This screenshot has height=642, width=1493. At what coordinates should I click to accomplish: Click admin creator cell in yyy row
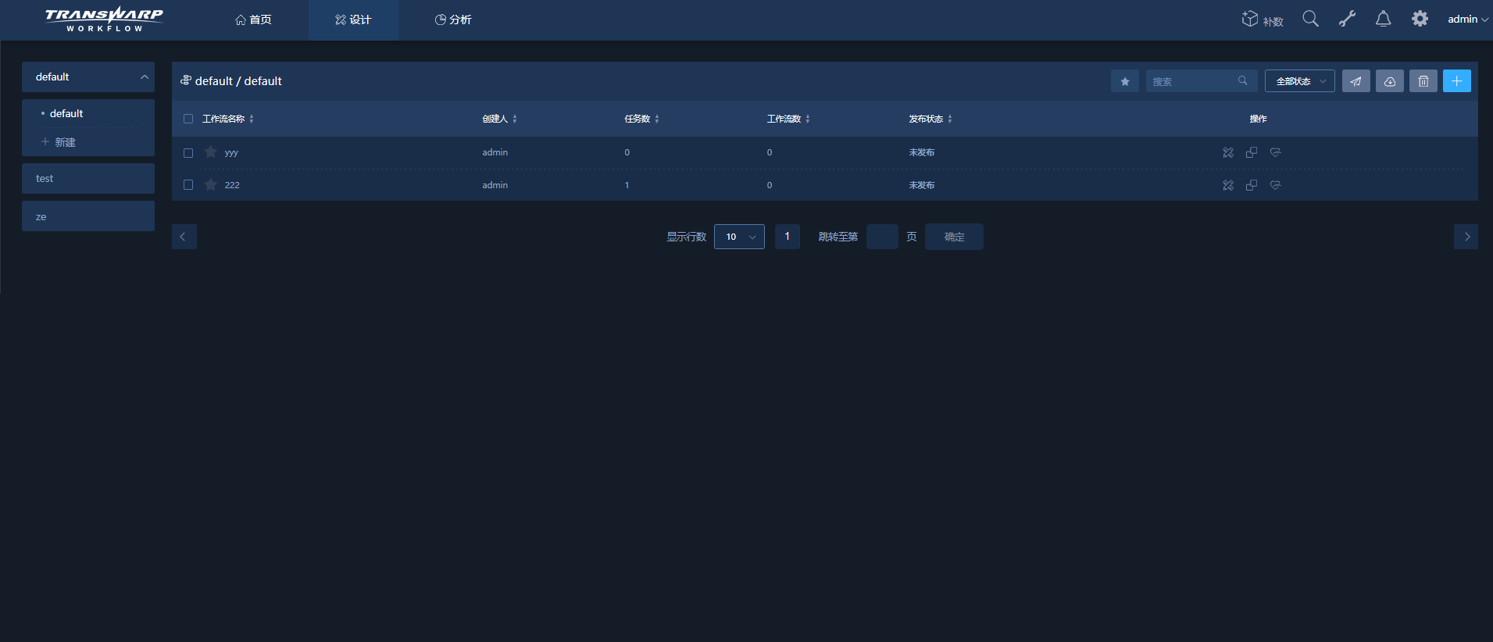click(495, 152)
